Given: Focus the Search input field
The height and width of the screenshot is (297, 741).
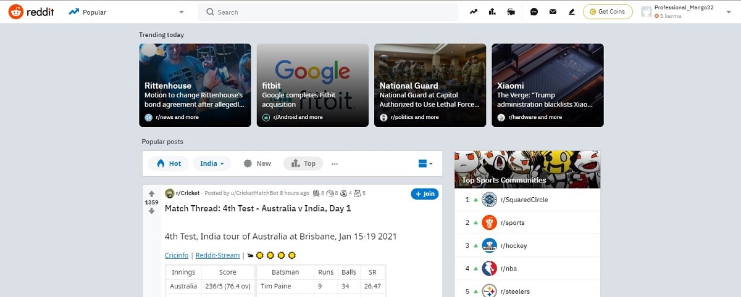Looking at the screenshot, I should point(328,12).
